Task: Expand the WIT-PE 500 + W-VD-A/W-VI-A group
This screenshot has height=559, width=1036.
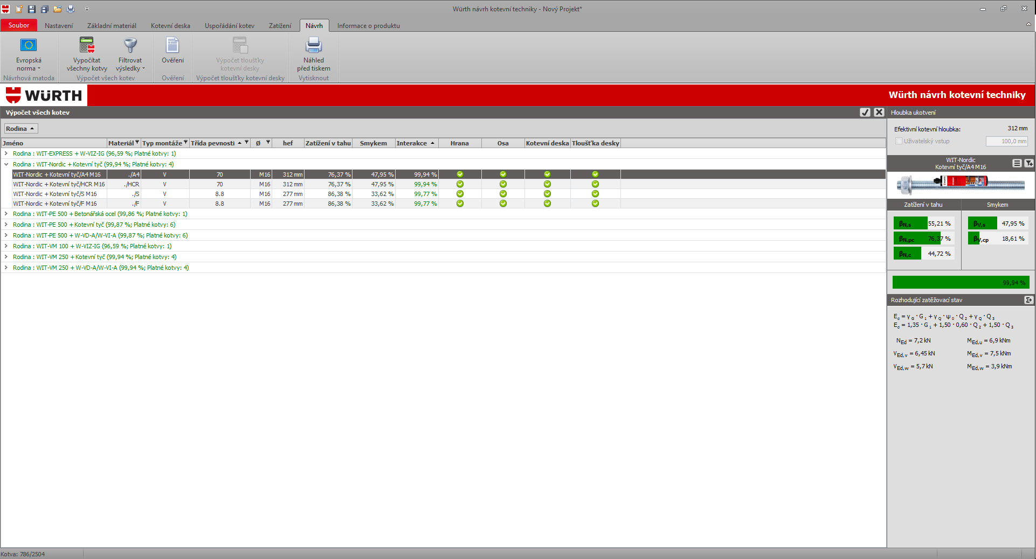Action: click(6, 235)
